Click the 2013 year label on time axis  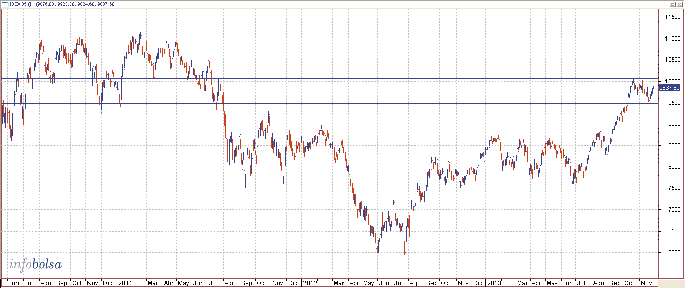[494, 283]
